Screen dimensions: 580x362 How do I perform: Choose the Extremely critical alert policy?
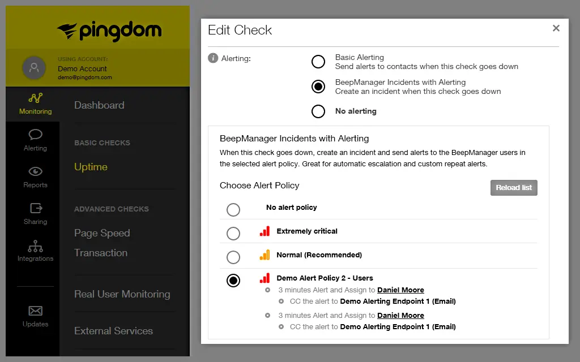(233, 233)
